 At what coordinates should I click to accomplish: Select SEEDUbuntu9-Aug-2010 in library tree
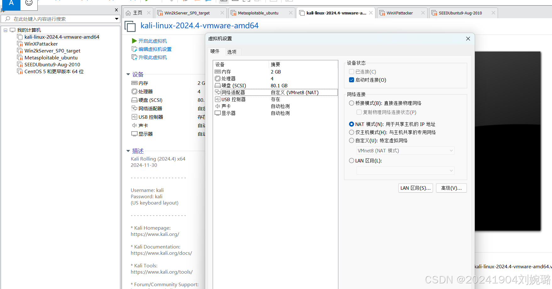52,65
